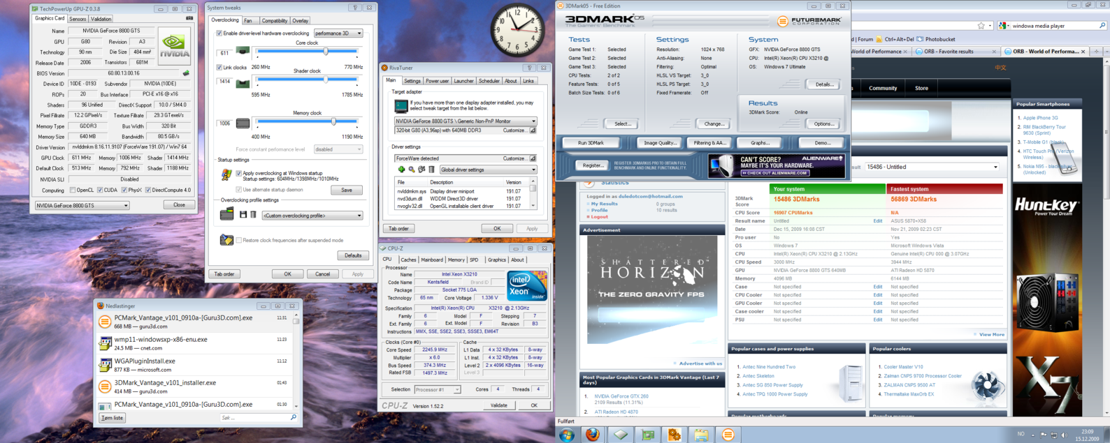The image size is (1110, 443).
Task: Click Save in System tweaks startup settings
Action: pyautogui.click(x=347, y=190)
